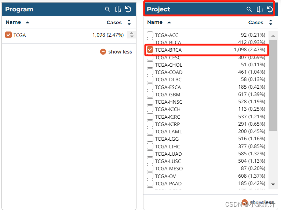Viewport: 281px width, 211px height.
Task: Reset the Project filter selection
Action: coord(270,9)
